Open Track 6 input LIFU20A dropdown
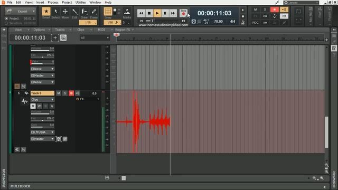338x190 pixels. (42, 132)
